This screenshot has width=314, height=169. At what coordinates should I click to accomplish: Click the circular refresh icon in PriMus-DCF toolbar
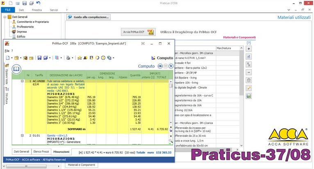(x=97, y=58)
